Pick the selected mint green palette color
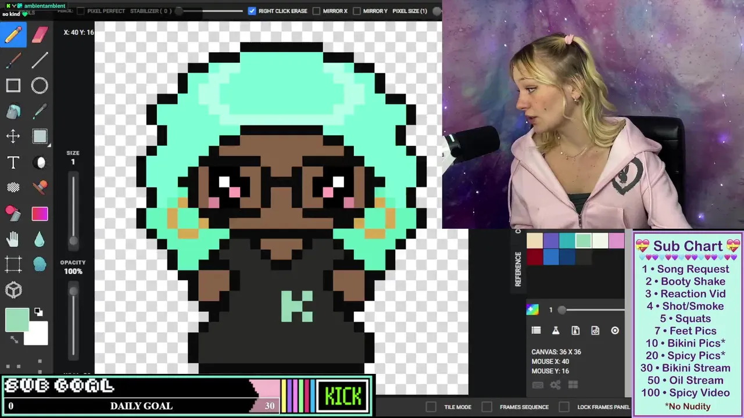 [584, 240]
